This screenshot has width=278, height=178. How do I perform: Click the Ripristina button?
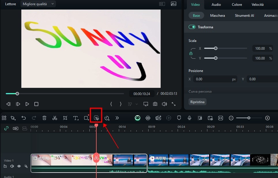(x=197, y=102)
